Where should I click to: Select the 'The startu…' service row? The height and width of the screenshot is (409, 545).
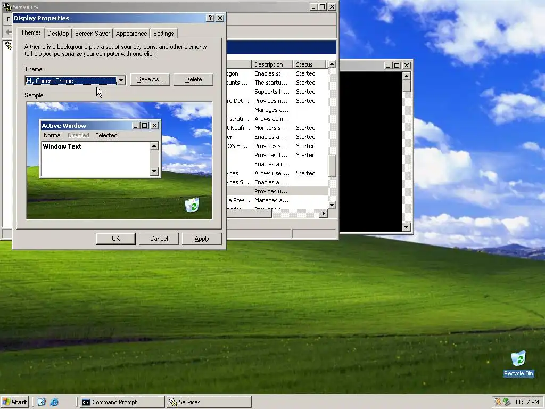click(277, 83)
